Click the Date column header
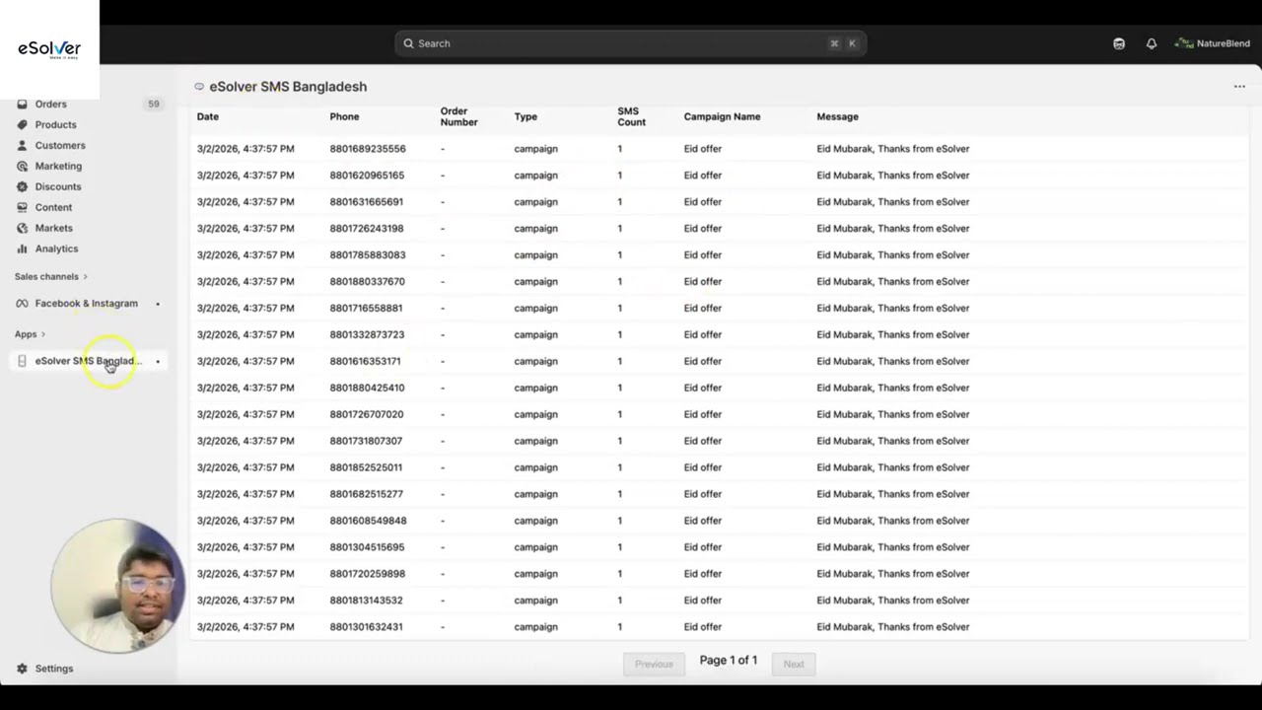This screenshot has height=710, width=1262. pos(208,116)
